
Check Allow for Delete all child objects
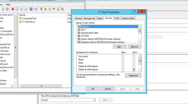point(123,69)
